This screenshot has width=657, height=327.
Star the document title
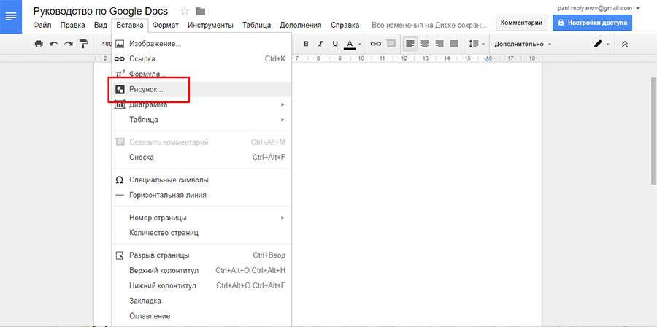185,11
